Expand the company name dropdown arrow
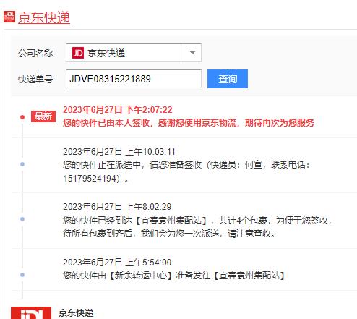357x319 pixels. click(192, 53)
